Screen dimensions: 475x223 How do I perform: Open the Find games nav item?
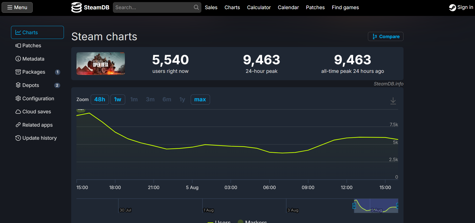pos(345,7)
